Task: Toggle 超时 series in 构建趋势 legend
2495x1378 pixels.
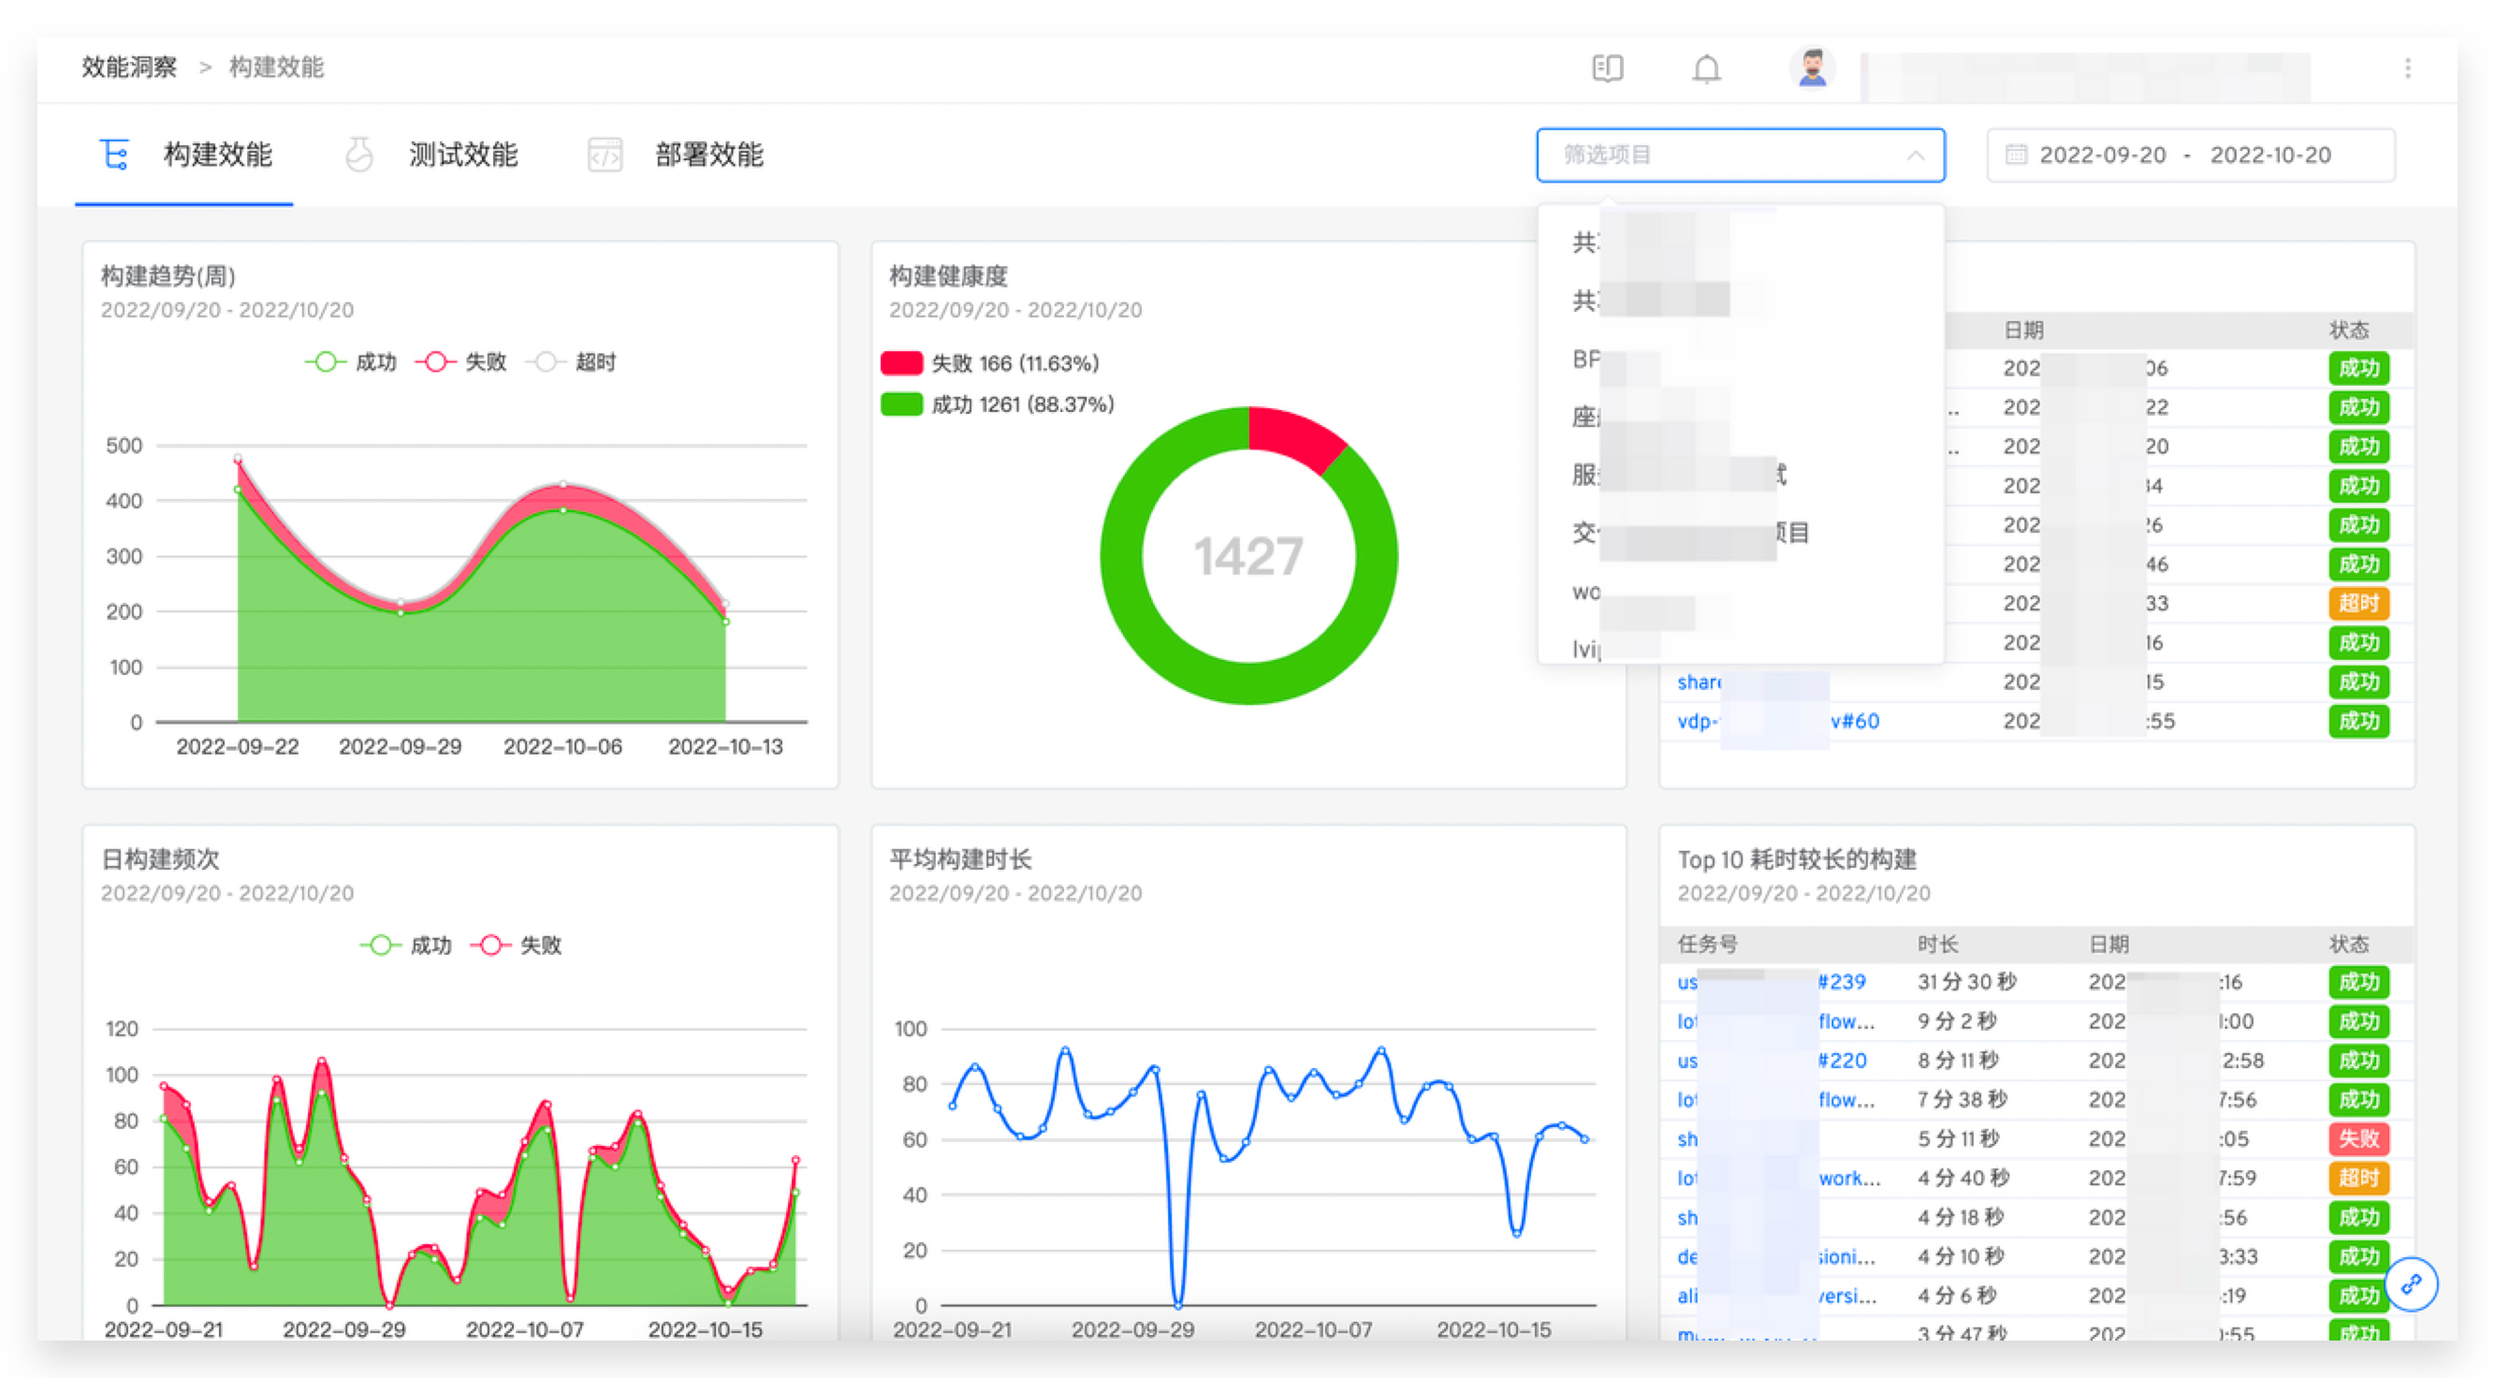Action: click(572, 362)
